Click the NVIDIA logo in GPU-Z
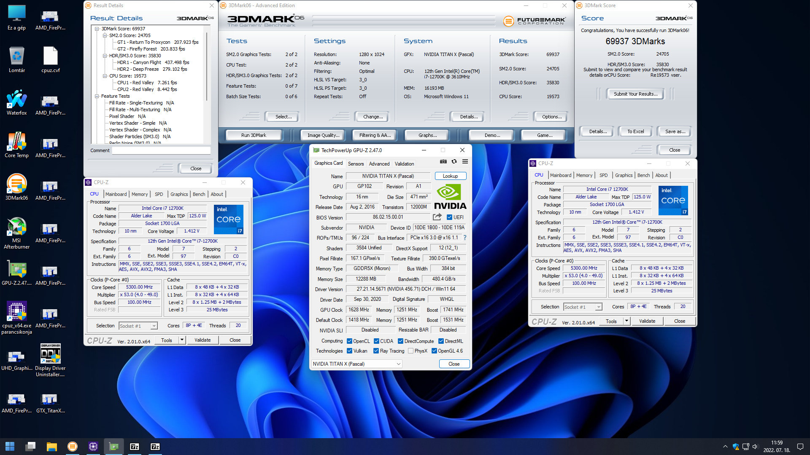 pyautogui.click(x=450, y=197)
